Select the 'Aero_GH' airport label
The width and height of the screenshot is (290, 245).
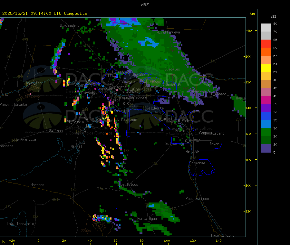pos(193,152)
